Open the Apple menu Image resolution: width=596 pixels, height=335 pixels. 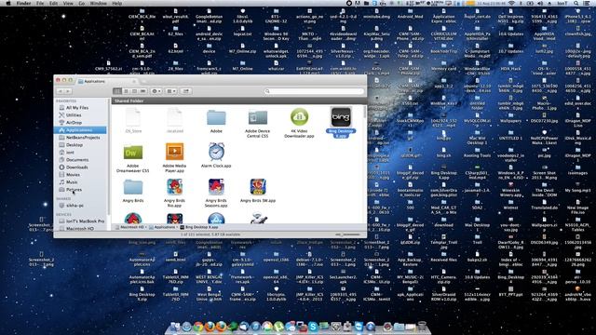coord(8,3)
